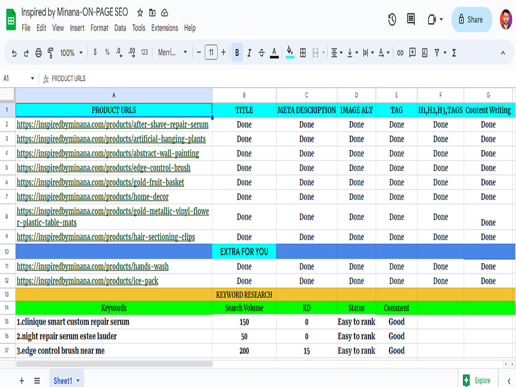516x387 pixels.
Task: Insert comment icon in toolbar
Action: [412, 53]
